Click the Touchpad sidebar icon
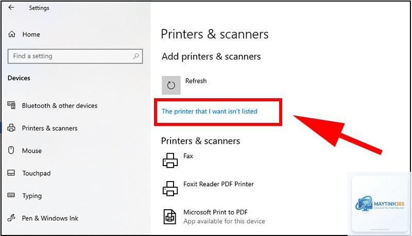 [11, 173]
